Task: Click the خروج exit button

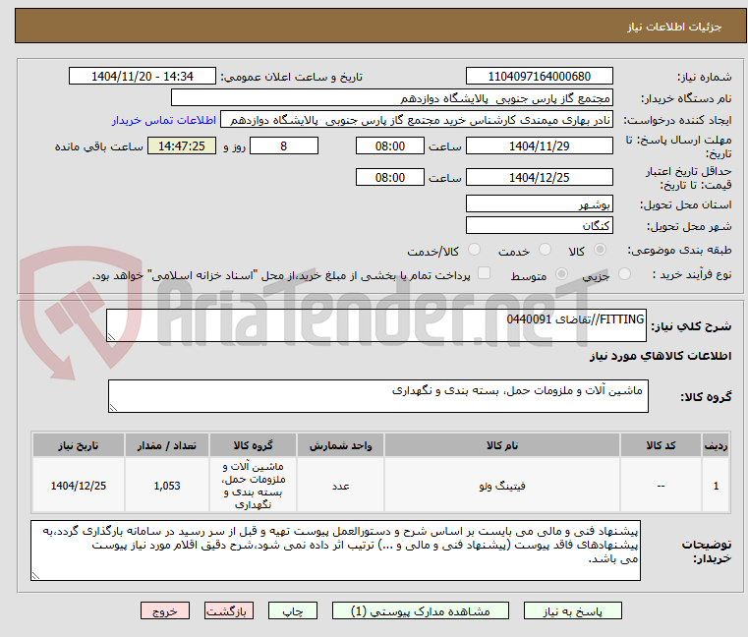Action: click(164, 610)
